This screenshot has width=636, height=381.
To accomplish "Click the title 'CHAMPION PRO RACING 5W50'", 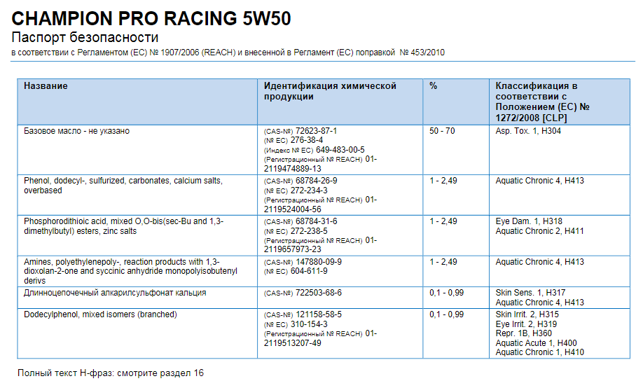I will click(151, 19).
